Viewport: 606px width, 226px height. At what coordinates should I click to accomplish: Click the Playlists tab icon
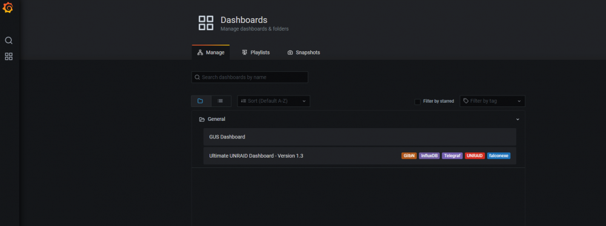tap(245, 53)
